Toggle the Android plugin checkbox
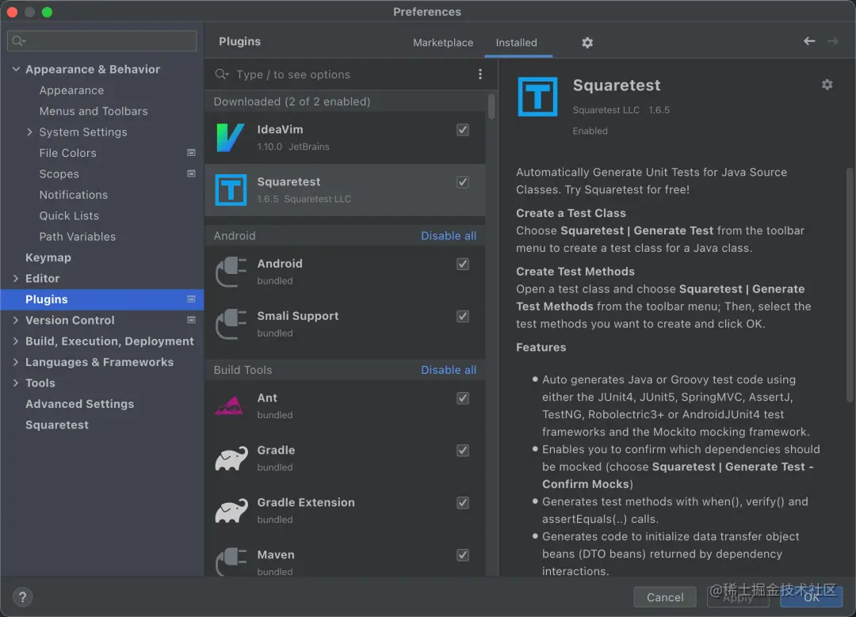The width and height of the screenshot is (856, 617). coord(462,264)
